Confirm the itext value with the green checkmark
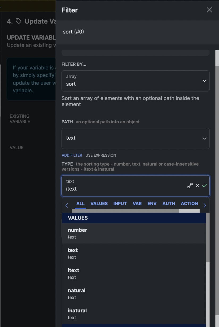Image resolution: width=219 pixels, height=327 pixels. point(204,186)
